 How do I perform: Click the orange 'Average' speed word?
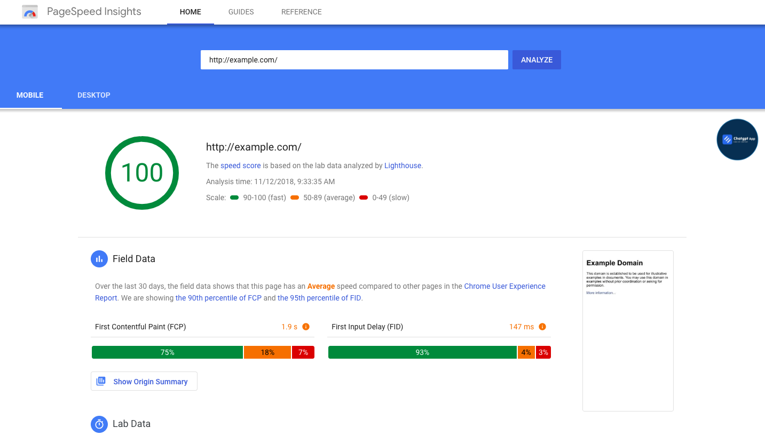click(x=321, y=286)
